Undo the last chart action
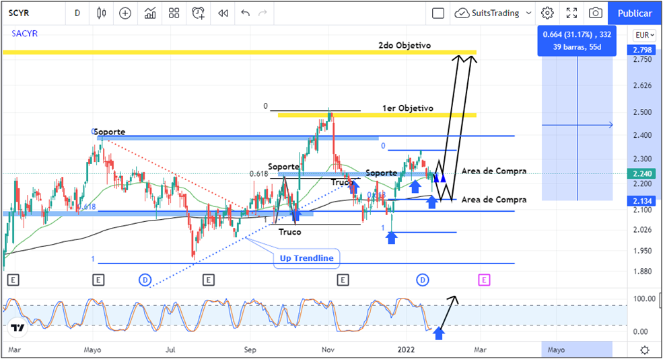Image resolution: width=663 pixels, height=359 pixels. [245, 13]
